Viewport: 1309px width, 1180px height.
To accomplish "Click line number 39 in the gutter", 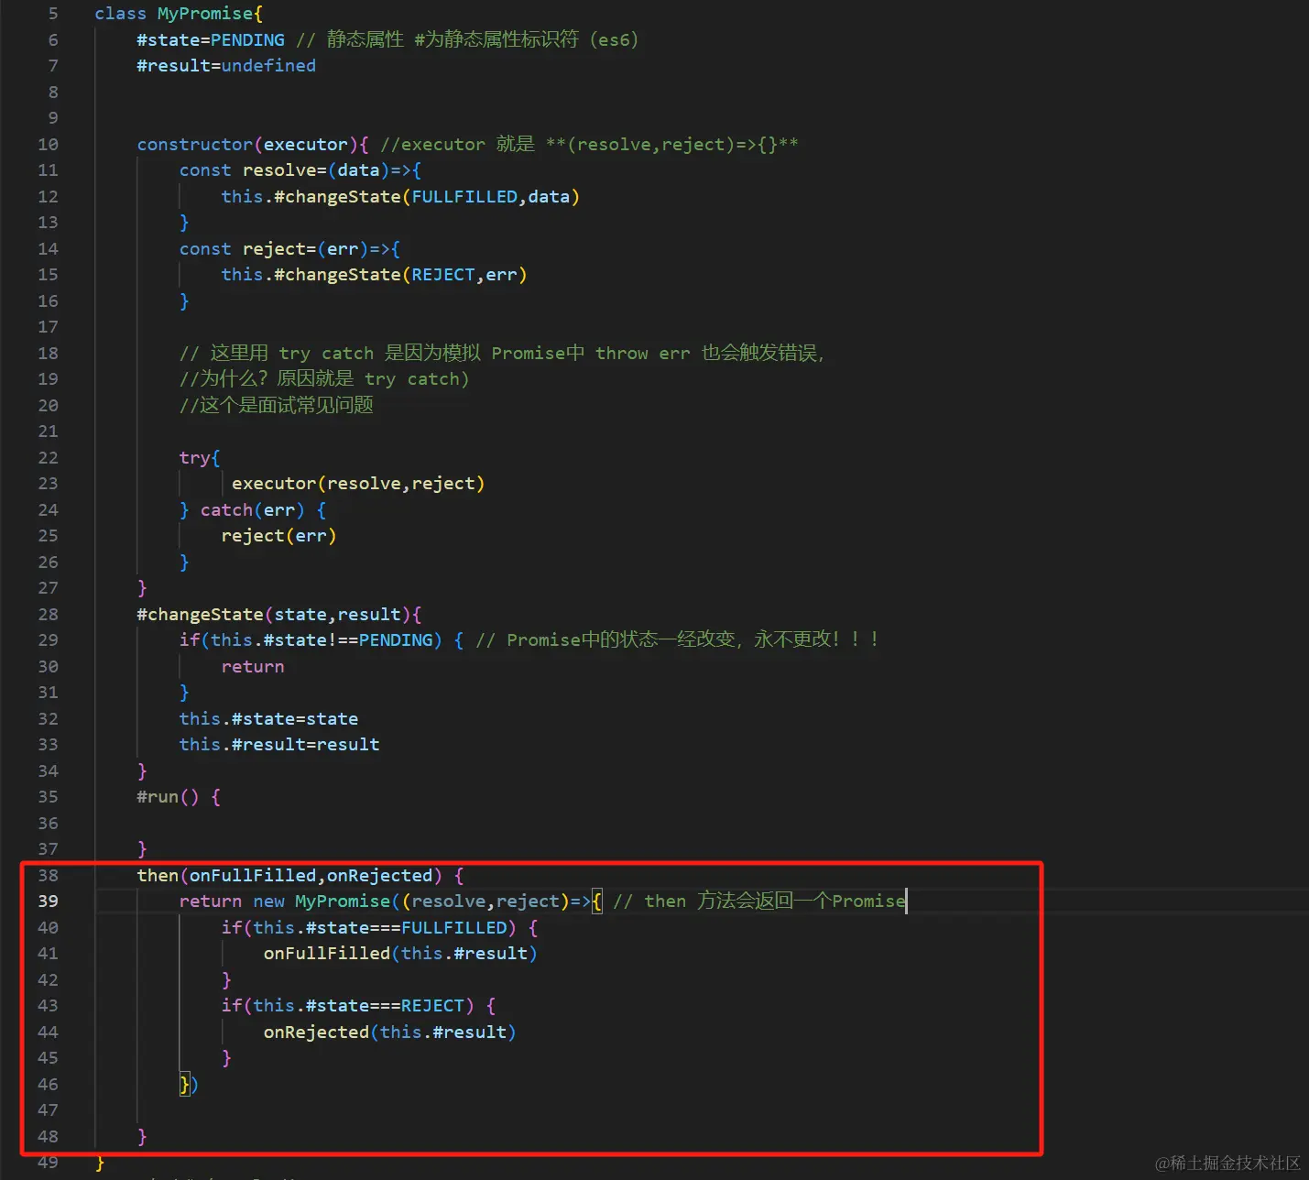I will (x=48, y=901).
